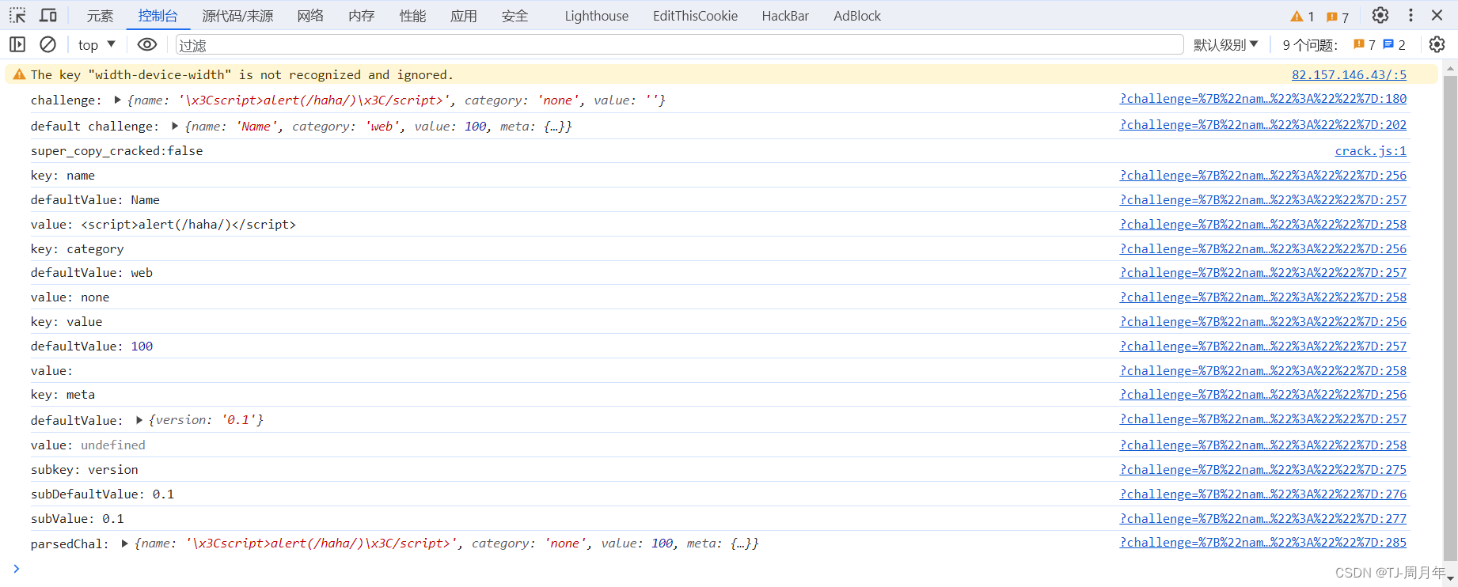
Task: Click into the 过滤 filter input field
Action: tap(679, 45)
